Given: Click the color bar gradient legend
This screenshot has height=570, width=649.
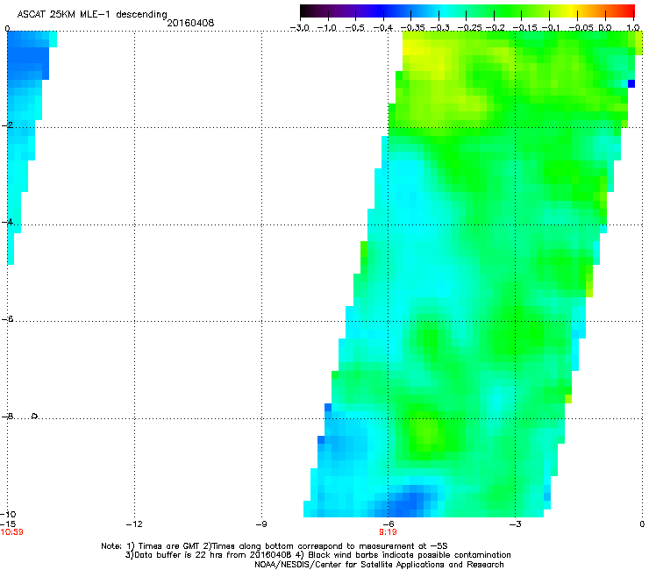Looking at the screenshot, I should click(x=467, y=11).
